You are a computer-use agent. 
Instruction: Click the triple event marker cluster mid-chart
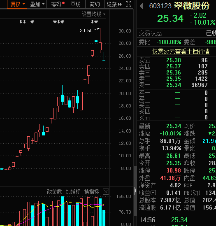[x=58, y=22]
